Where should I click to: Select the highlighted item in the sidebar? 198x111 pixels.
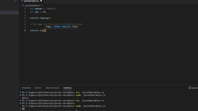pos(9,12)
